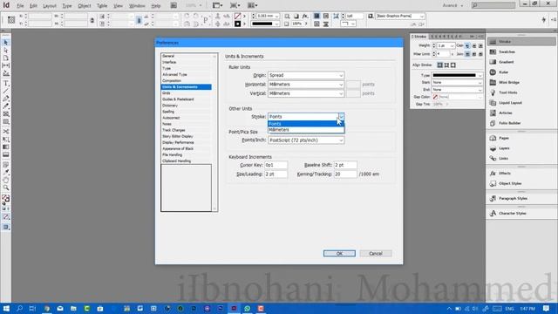Click the Stroke panel icon in dock
Image resolution: width=558 pixels, height=314 pixels.
(x=493, y=42)
